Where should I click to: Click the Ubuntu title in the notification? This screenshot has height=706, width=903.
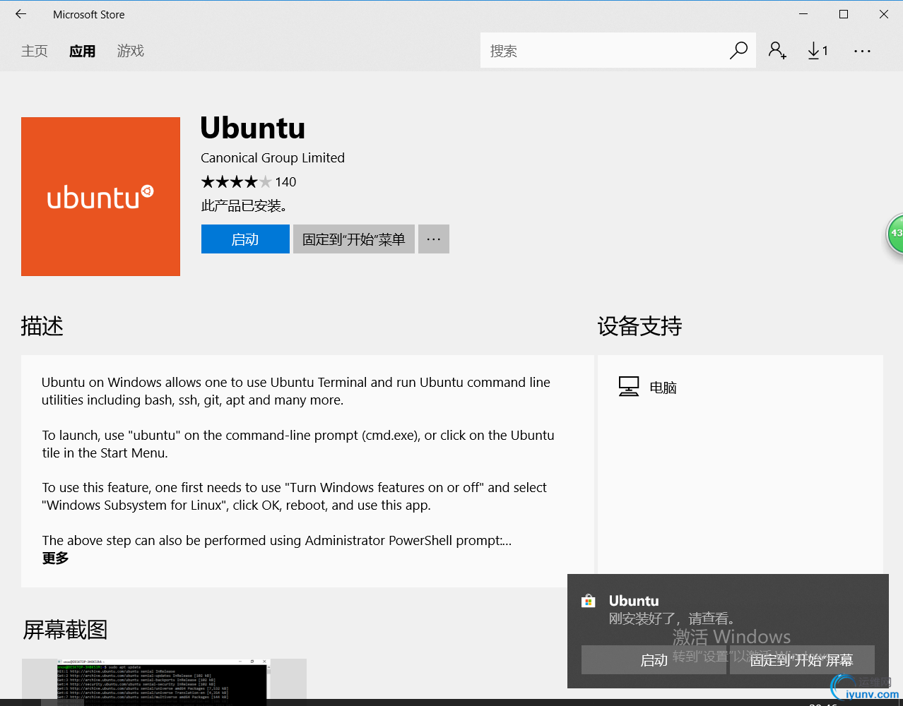pyautogui.click(x=634, y=601)
